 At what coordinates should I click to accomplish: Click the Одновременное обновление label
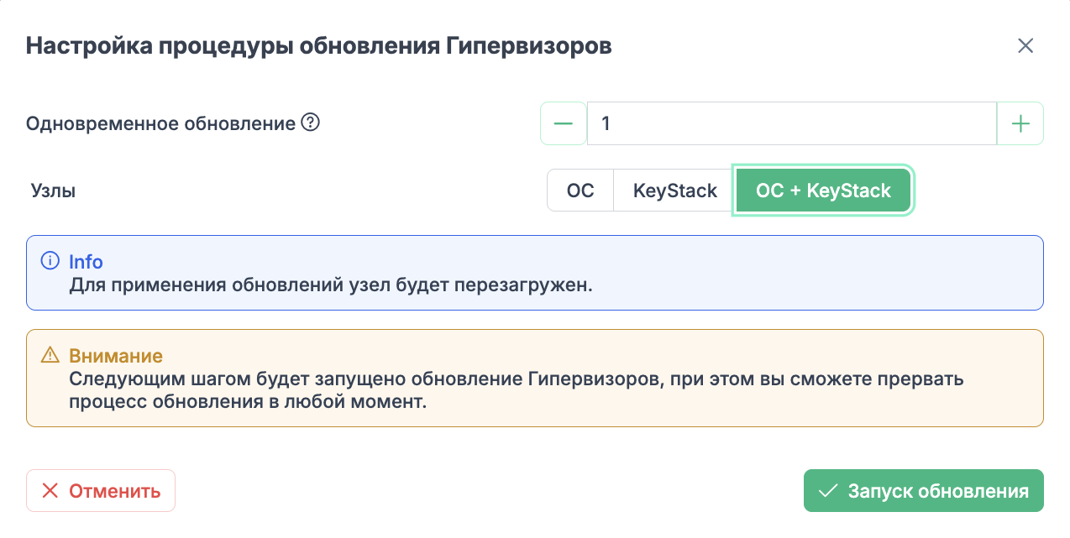[x=161, y=124]
